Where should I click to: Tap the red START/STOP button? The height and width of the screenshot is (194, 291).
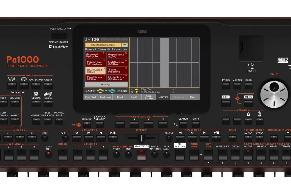tap(141, 154)
